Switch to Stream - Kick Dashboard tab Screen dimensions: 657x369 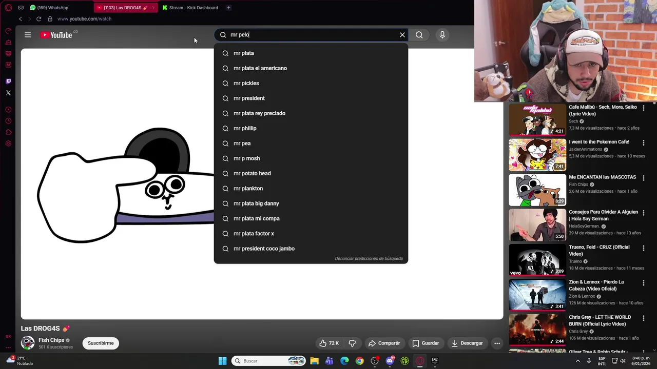[x=190, y=8]
